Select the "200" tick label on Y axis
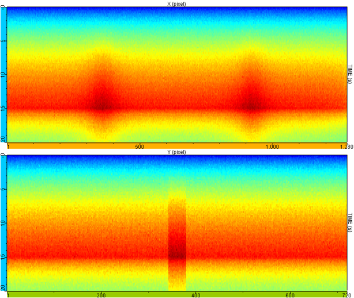 101,295
